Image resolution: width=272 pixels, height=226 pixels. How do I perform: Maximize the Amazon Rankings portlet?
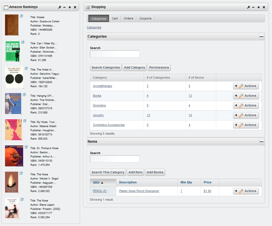[70, 7]
